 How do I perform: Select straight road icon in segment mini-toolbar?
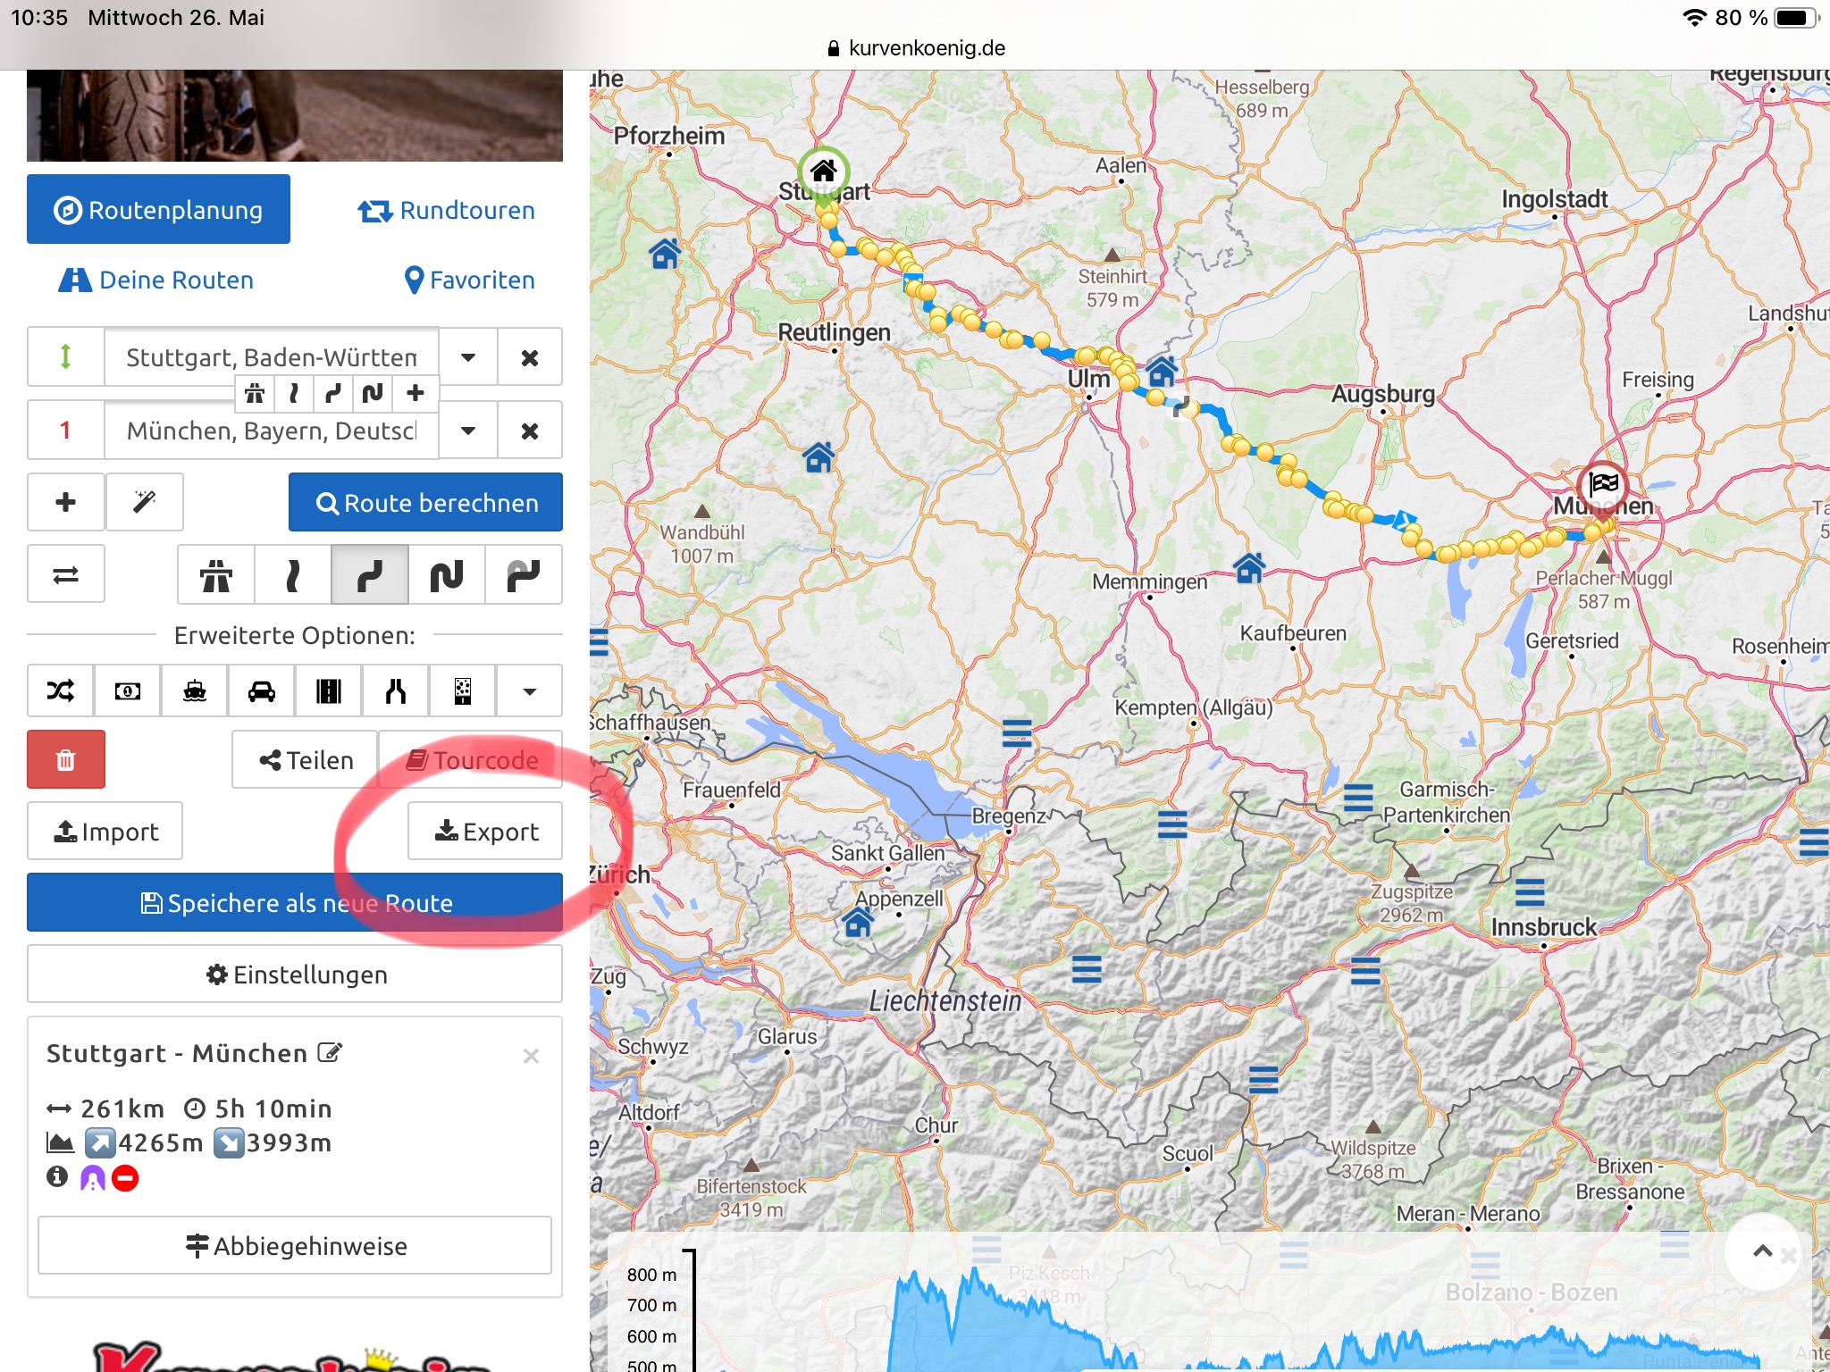tap(293, 393)
